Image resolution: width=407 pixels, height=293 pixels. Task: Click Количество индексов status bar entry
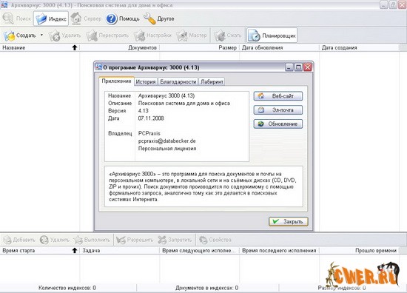click(x=67, y=288)
